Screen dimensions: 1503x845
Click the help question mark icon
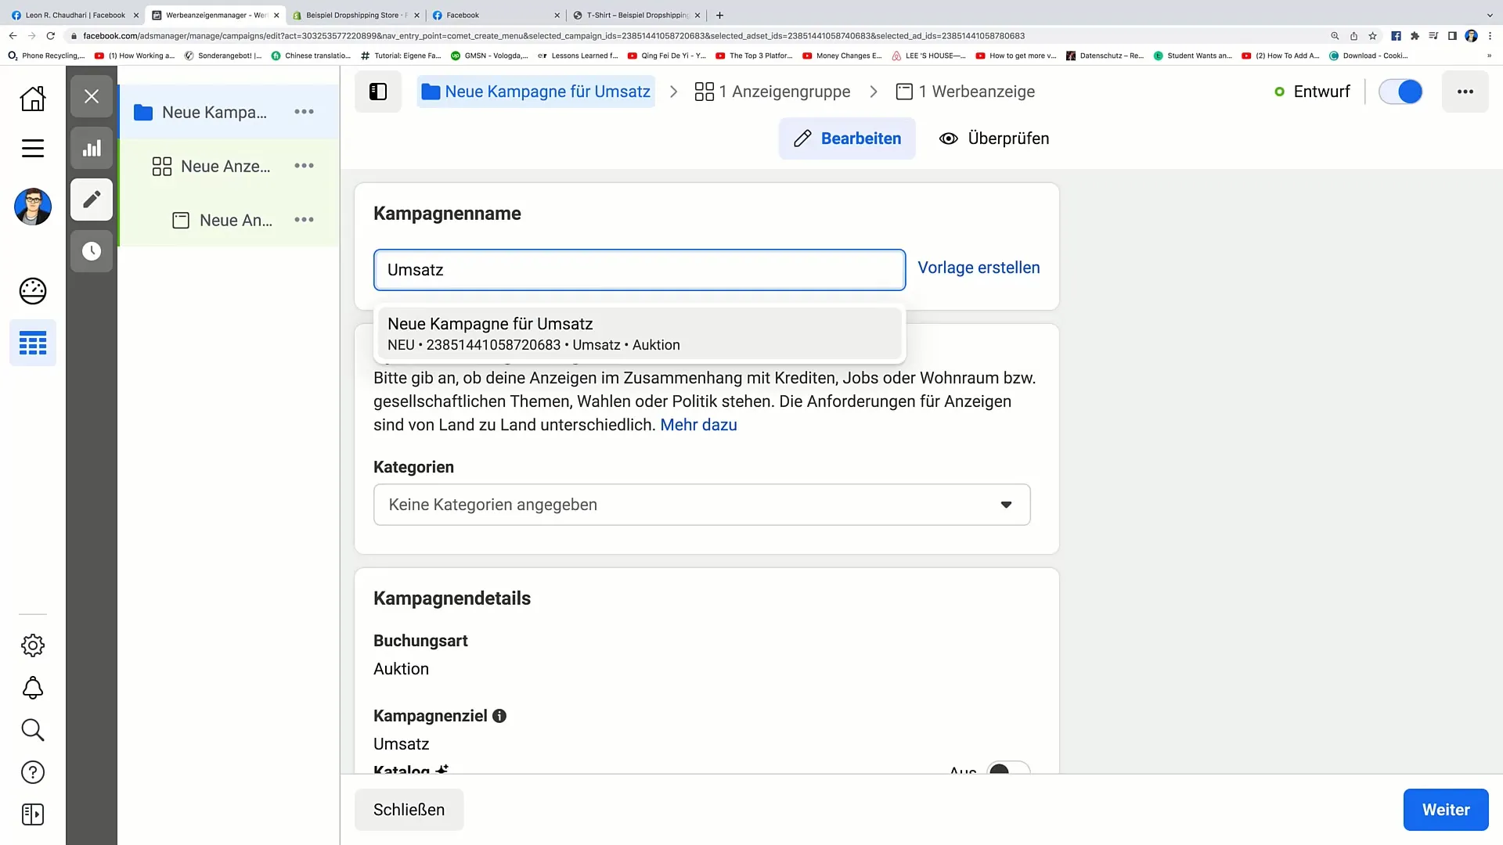point(32,771)
